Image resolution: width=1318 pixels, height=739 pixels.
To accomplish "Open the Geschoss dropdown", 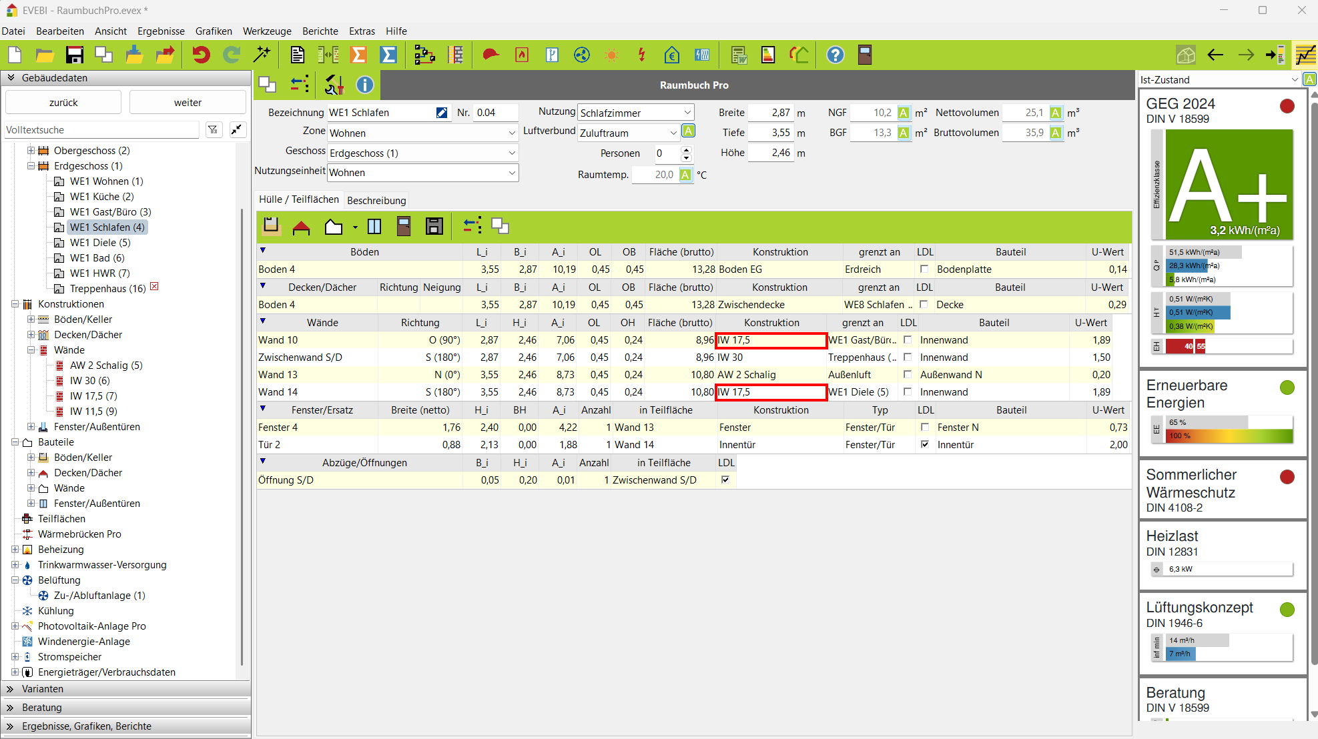I will 422,153.
